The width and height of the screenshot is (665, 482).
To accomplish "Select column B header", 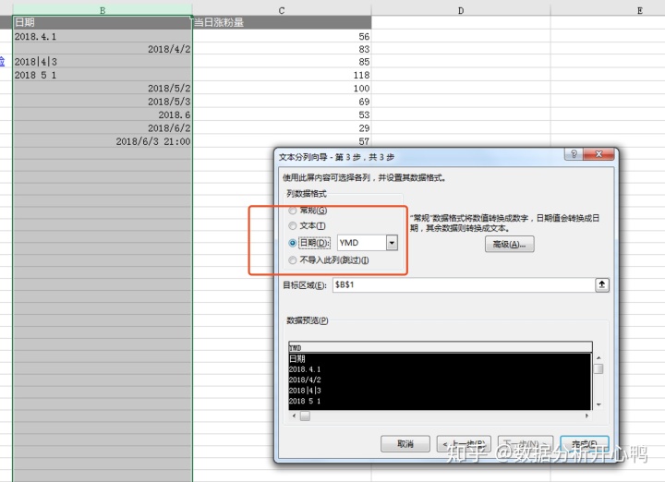I will click(x=103, y=10).
